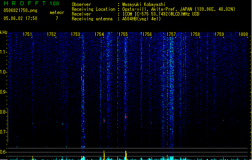Click the HROFFT title text
This screenshot has width=252, height=160.
point(25,3)
